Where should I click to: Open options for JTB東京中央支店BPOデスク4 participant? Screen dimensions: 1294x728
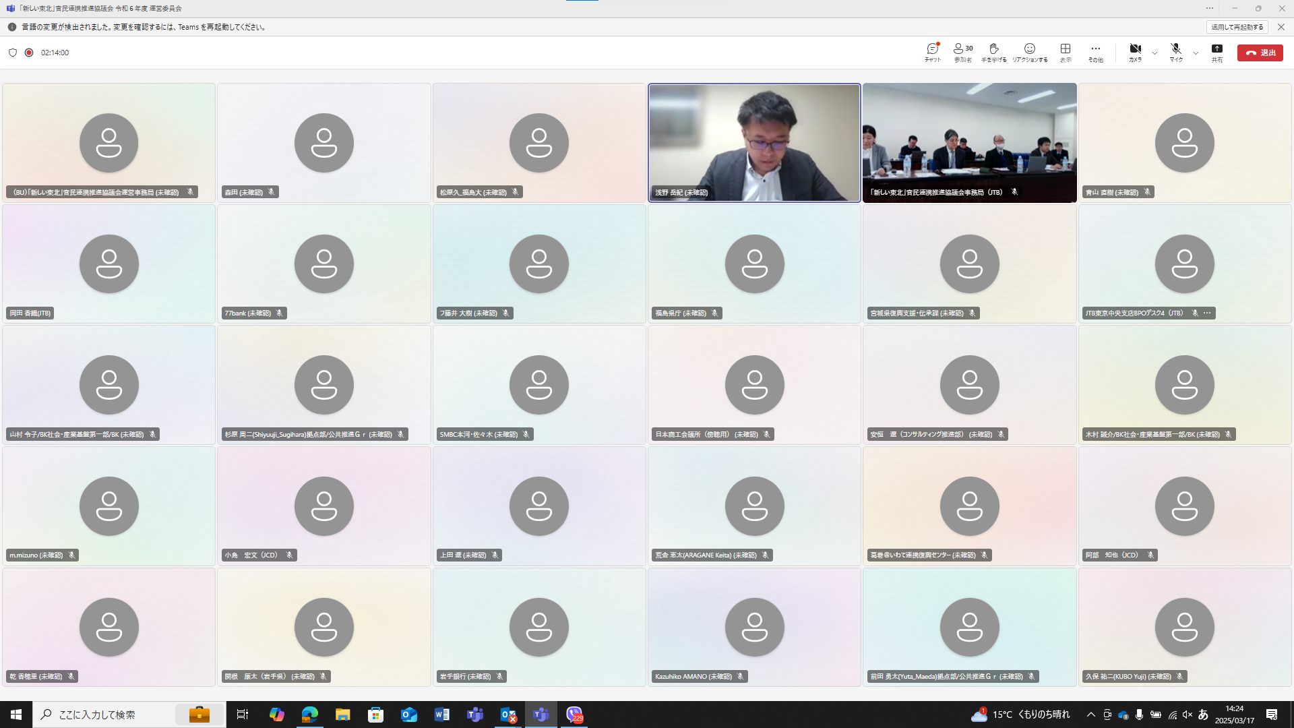click(x=1207, y=313)
